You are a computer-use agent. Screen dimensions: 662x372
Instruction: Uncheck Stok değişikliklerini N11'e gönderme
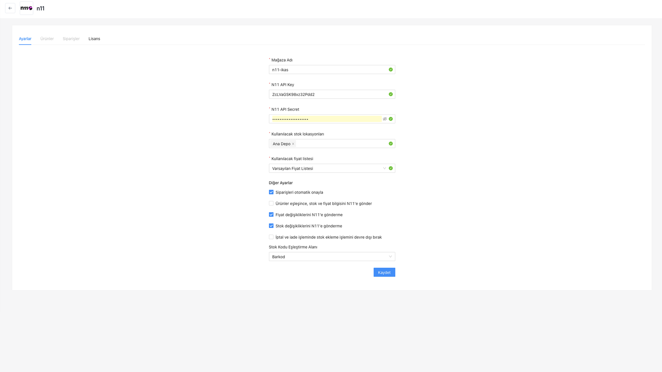[271, 226]
